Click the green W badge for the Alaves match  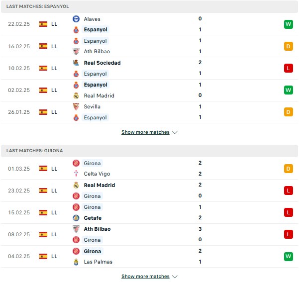coord(289,24)
